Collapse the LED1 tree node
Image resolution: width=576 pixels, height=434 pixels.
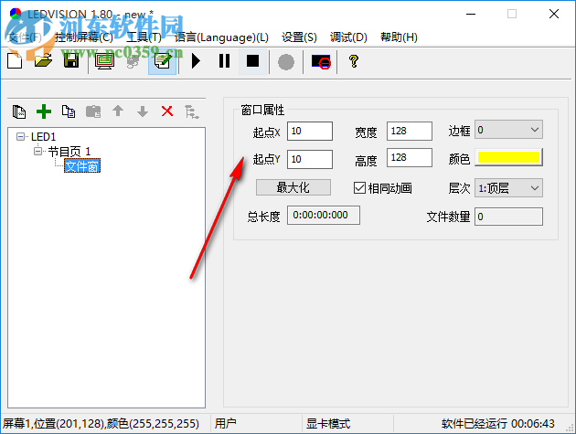point(20,137)
